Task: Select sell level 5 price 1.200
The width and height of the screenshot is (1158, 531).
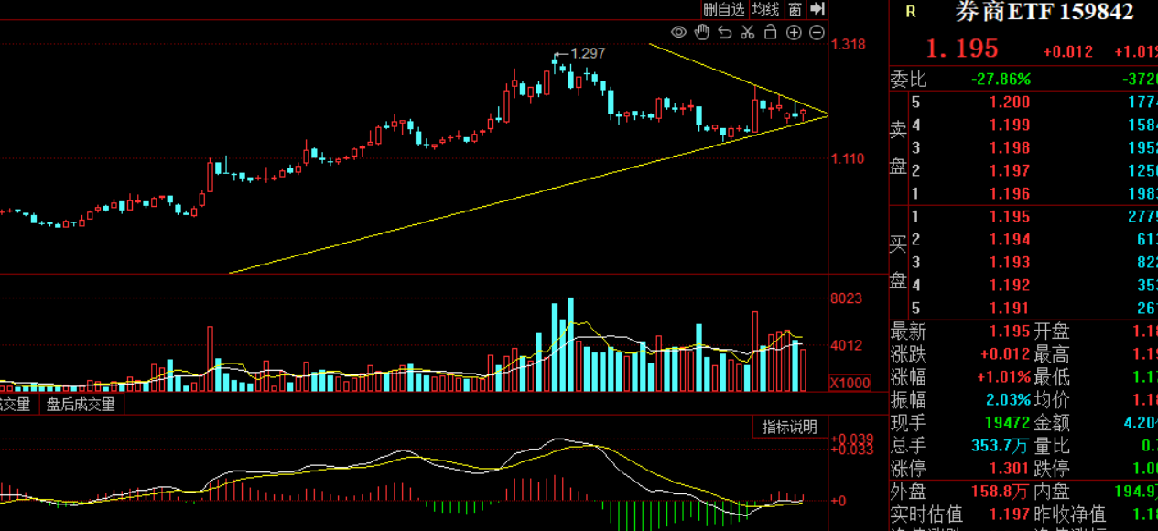Action: coord(1010,103)
